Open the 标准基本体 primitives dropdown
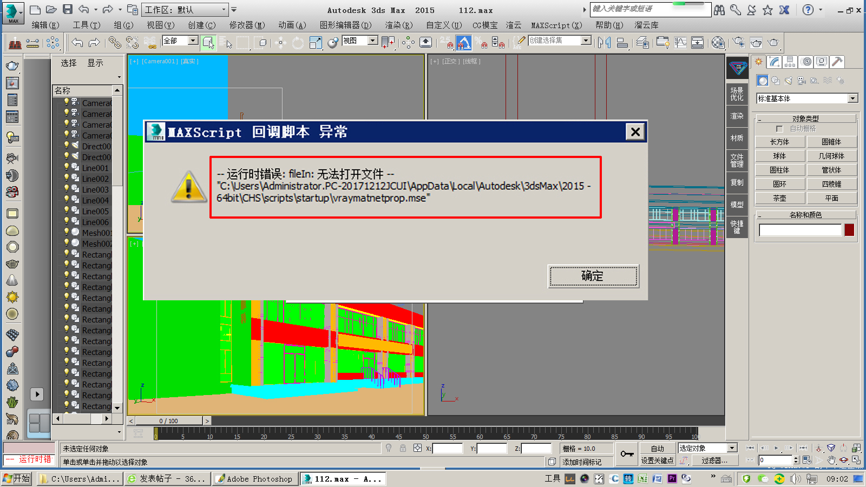866x487 pixels. (806, 98)
